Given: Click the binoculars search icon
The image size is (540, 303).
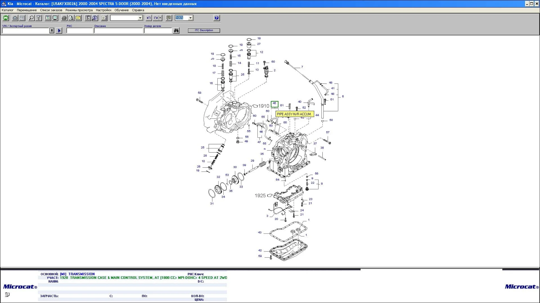Looking at the screenshot, I should pos(176,30).
